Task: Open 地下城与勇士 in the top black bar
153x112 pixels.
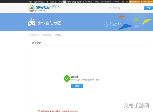Action: (51, 2)
